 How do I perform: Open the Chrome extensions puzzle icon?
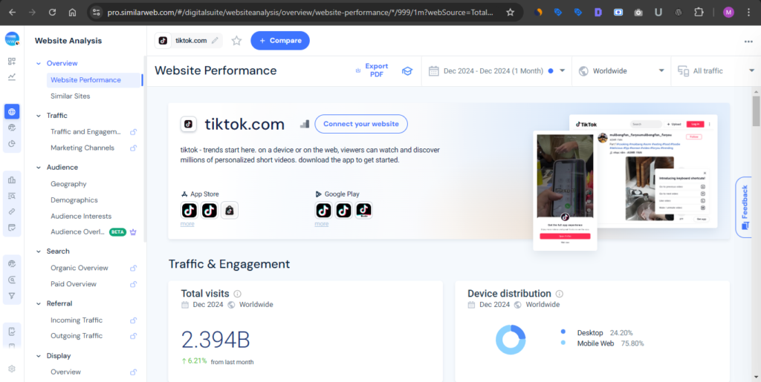click(699, 13)
